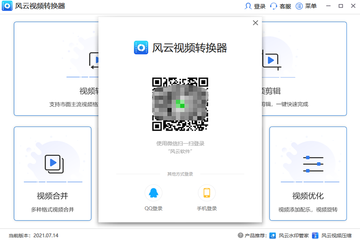Image resolution: width=360 pixels, height=240 pixels.
Task: Click the QQ登录 text label
Action: pyautogui.click(x=153, y=208)
